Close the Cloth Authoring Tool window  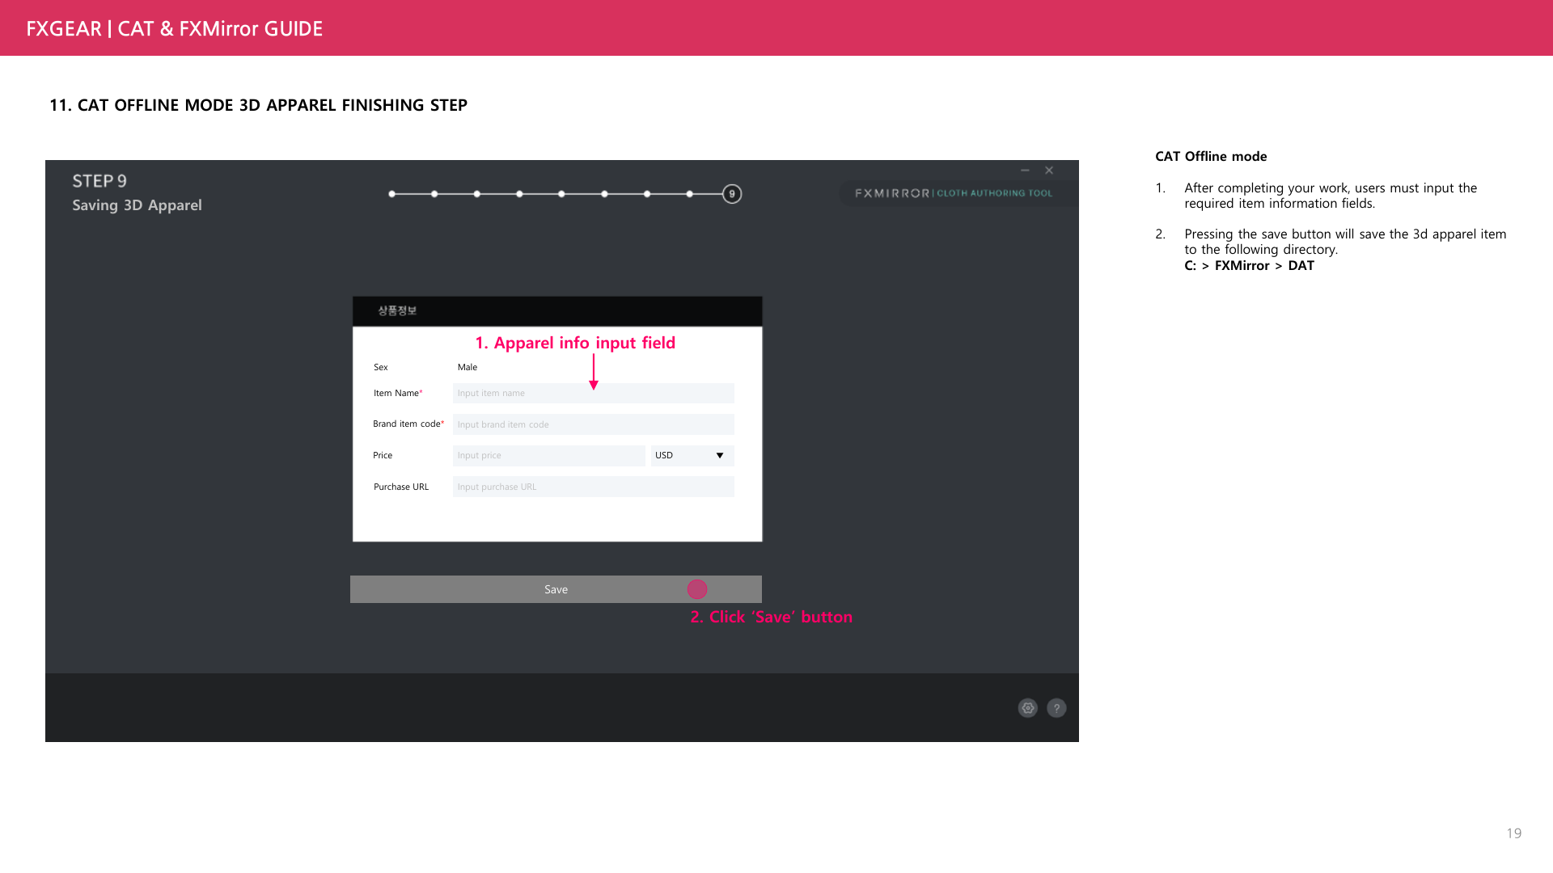(x=1049, y=171)
